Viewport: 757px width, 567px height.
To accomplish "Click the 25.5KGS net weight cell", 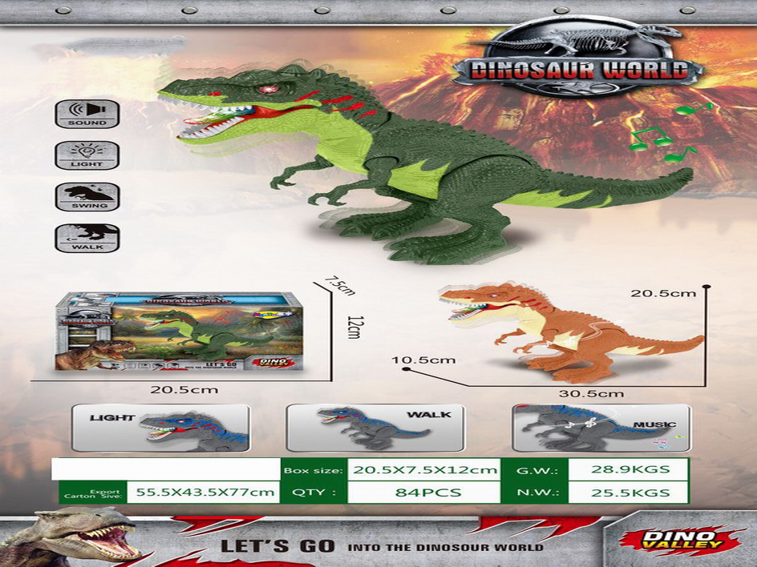I will [628, 493].
